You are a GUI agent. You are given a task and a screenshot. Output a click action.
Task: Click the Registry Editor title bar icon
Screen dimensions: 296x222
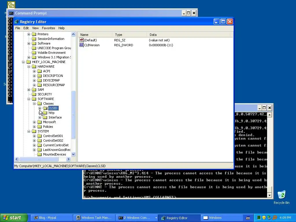(16, 22)
